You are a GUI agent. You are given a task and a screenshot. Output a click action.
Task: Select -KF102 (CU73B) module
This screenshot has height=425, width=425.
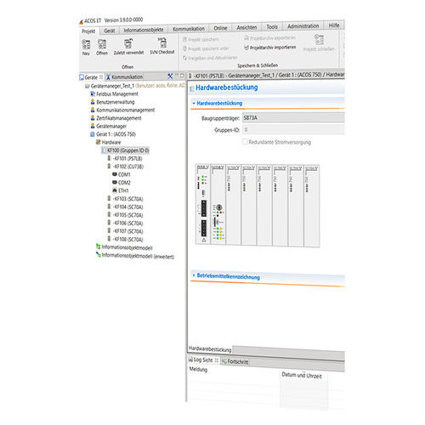[126, 167]
